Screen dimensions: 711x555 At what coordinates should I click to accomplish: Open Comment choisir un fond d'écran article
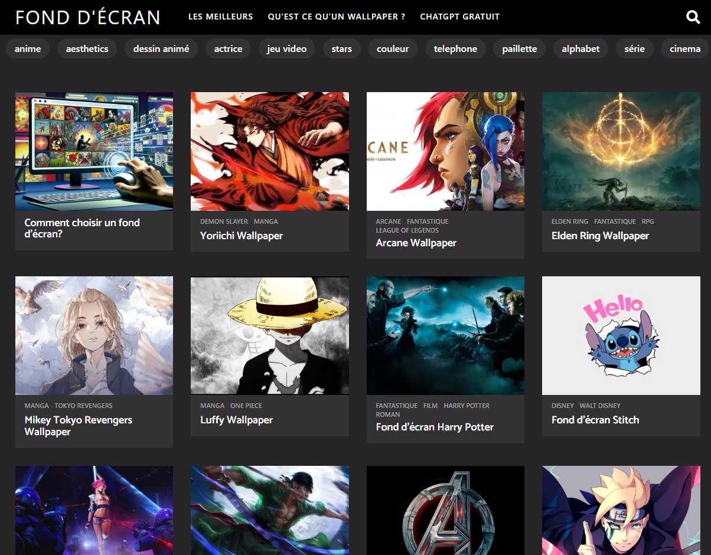click(82, 228)
